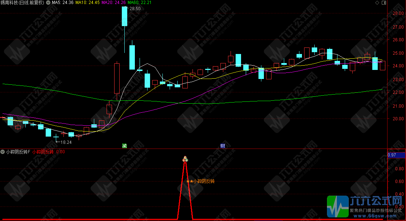Click the green 减 event marker
The height and width of the screenshot is (221, 406).
[x=124, y=146]
